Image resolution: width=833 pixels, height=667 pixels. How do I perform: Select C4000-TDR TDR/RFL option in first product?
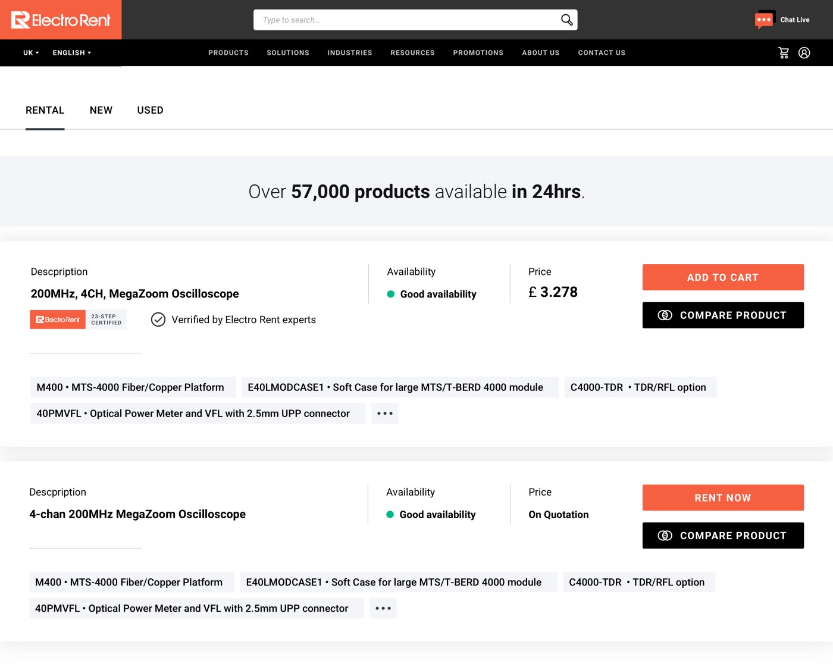point(641,387)
